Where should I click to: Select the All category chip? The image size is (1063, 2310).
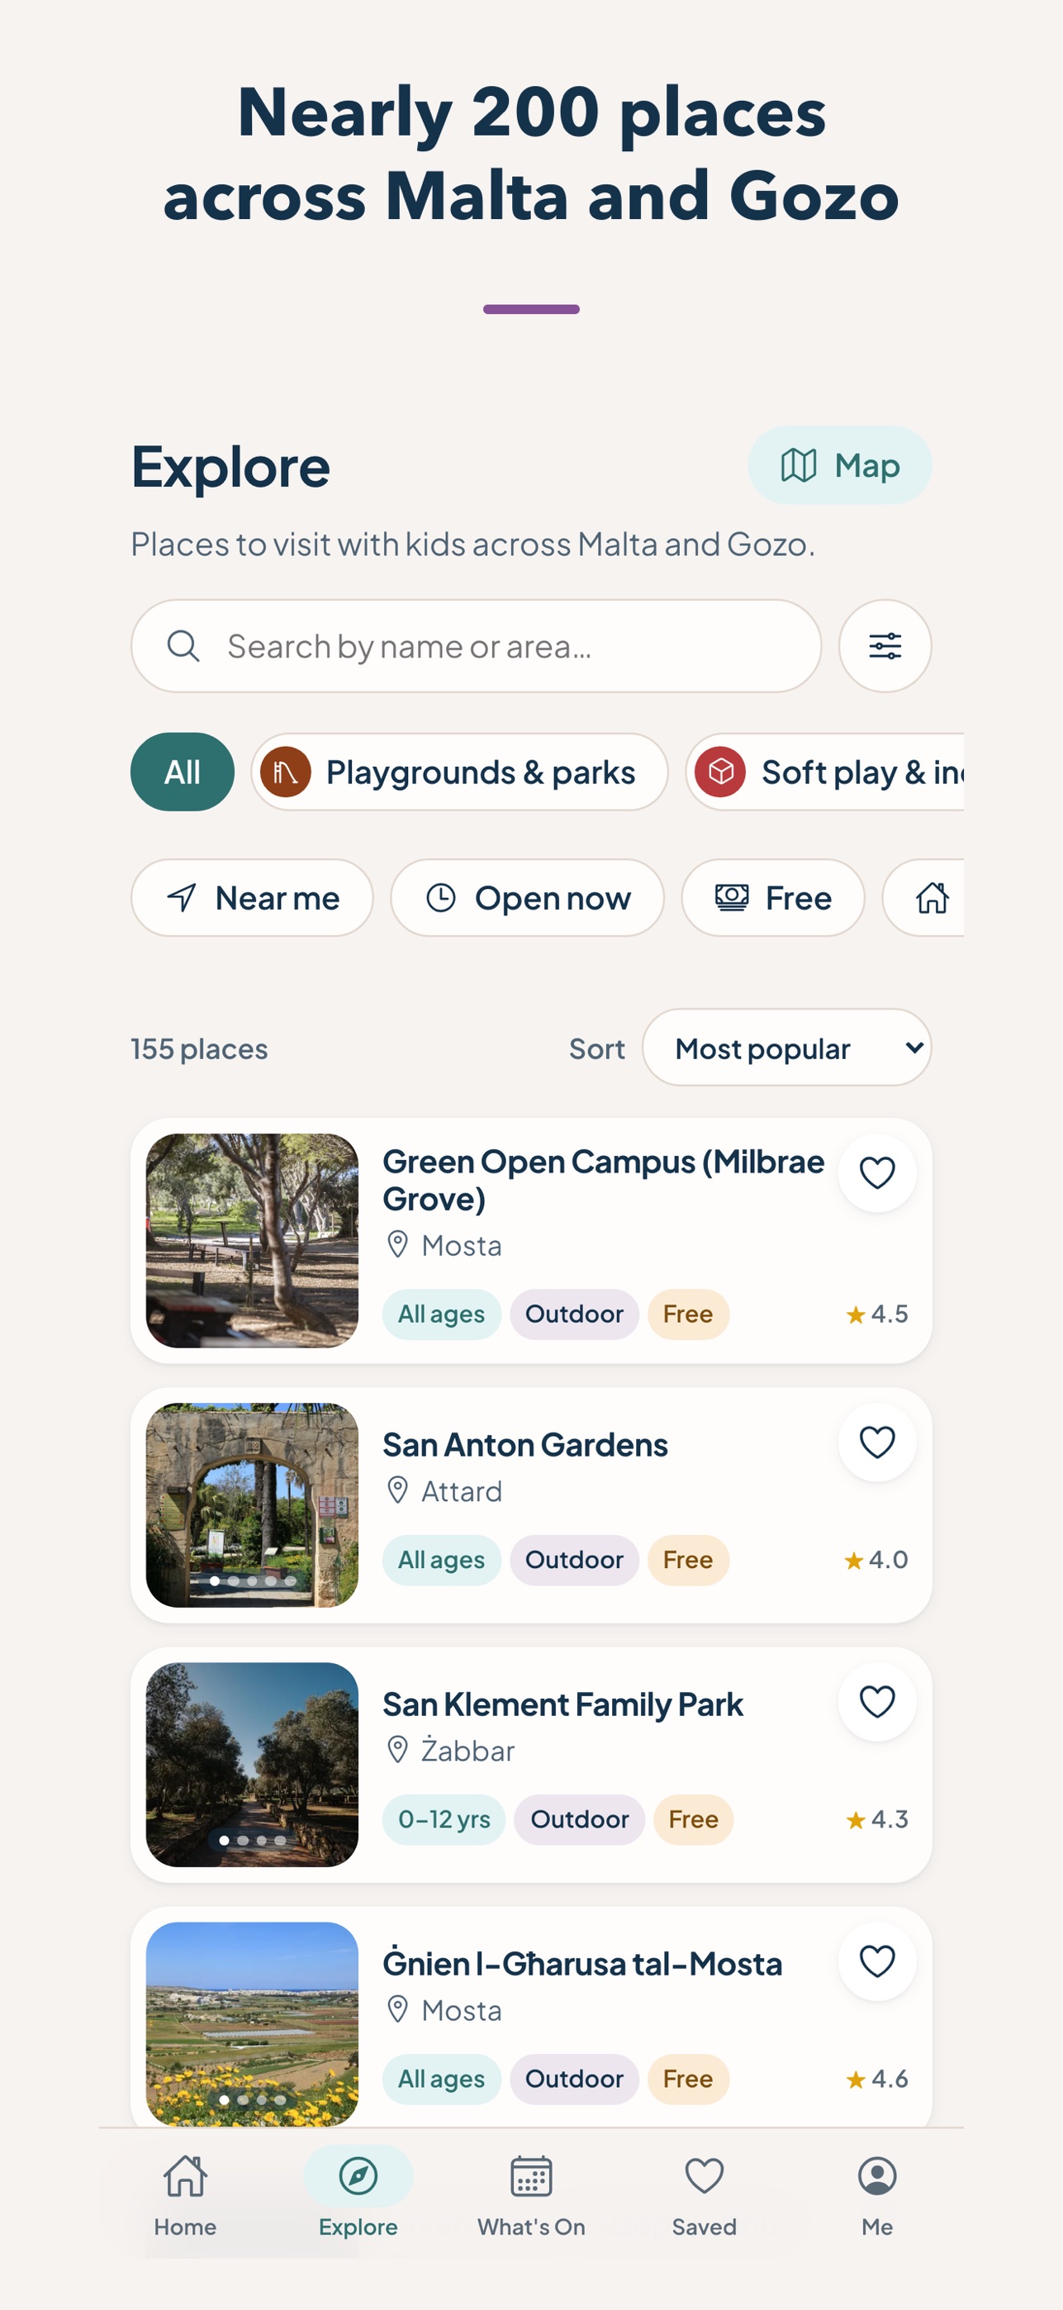pyautogui.click(x=182, y=772)
